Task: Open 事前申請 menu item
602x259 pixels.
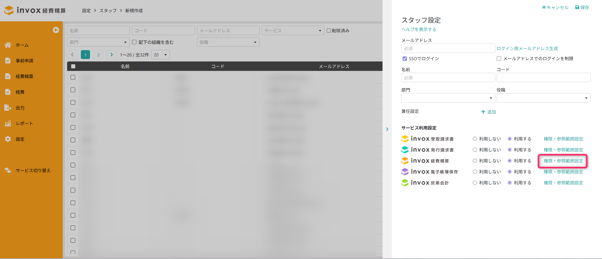Action: coord(24,61)
